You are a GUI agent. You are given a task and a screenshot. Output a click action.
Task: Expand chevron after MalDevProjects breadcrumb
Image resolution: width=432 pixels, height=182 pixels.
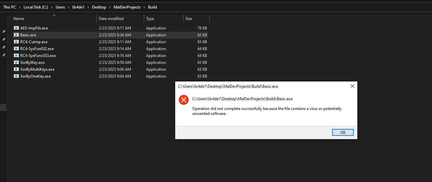[x=144, y=7]
